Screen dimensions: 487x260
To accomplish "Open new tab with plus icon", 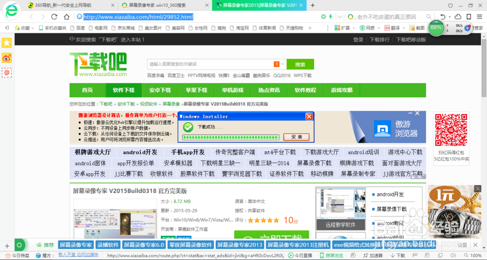I will (313, 5).
